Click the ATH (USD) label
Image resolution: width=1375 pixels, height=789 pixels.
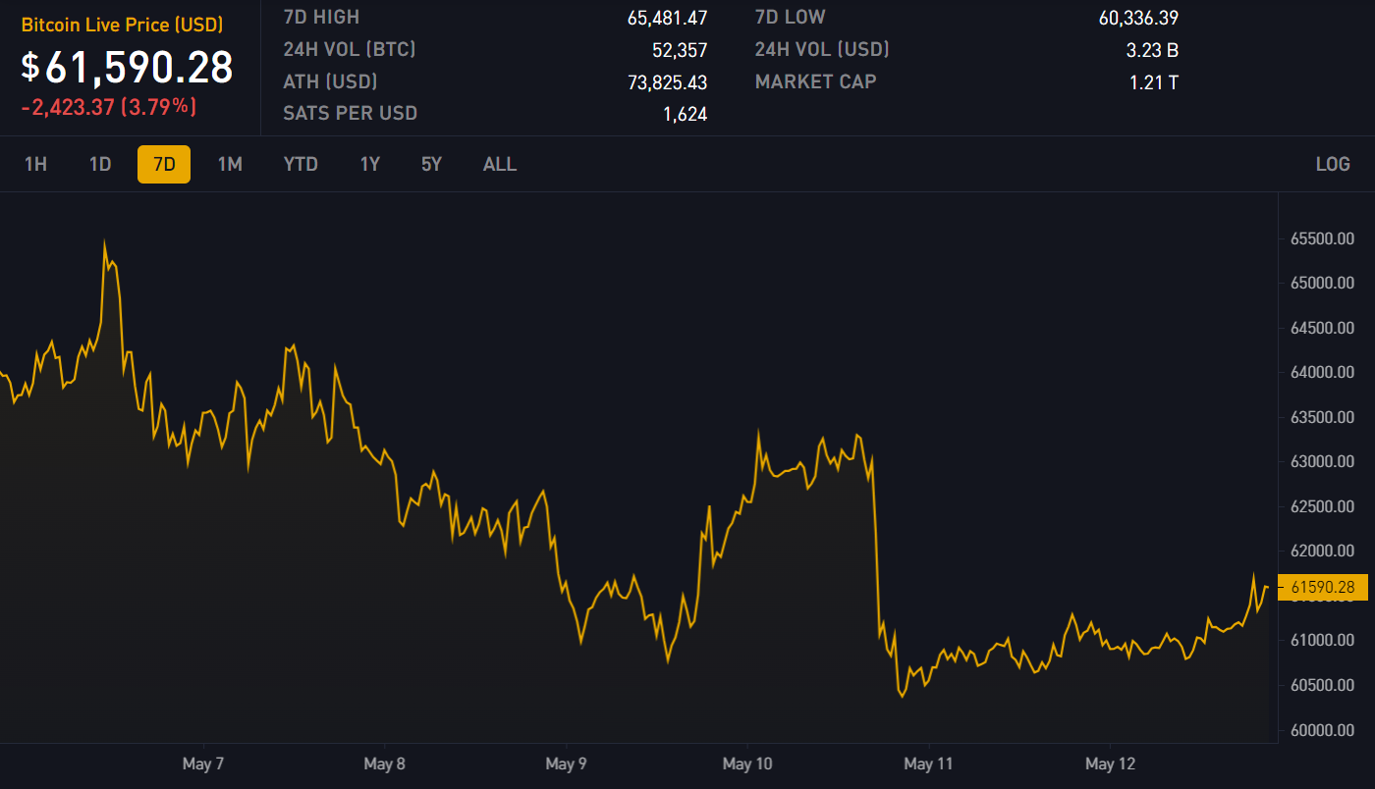[330, 81]
